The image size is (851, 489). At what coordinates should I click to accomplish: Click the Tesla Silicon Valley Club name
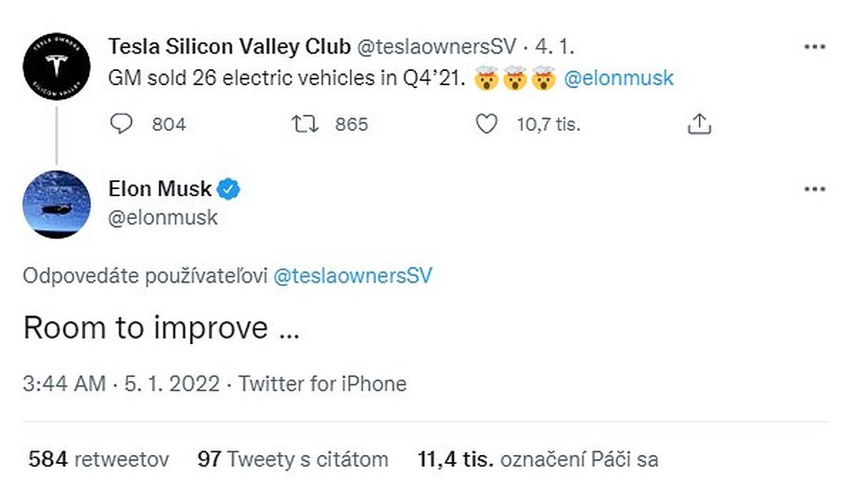pyautogui.click(x=229, y=46)
